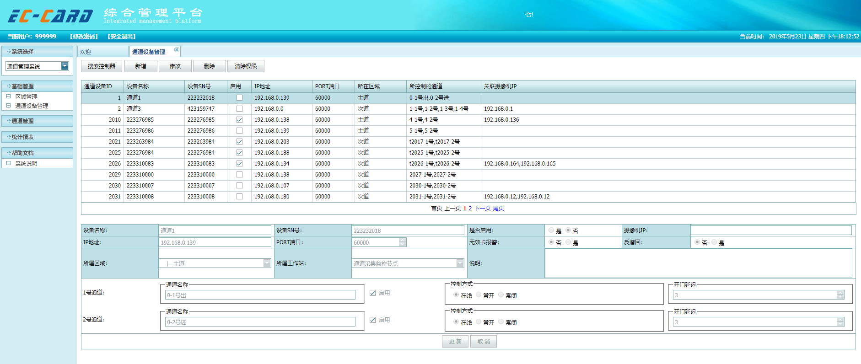Expand the 通道管理 section
This screenshot has height=364, width=861.
37,121
